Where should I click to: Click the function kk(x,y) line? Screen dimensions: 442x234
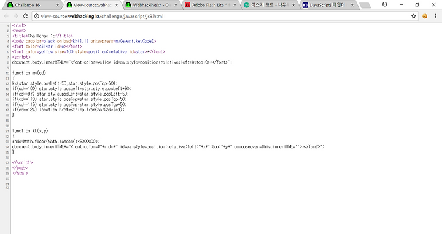point(30,130)
